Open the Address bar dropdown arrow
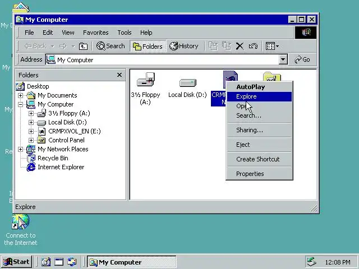Screen dimensions: 359x269 pyautogui.click(x=283, y=60)
